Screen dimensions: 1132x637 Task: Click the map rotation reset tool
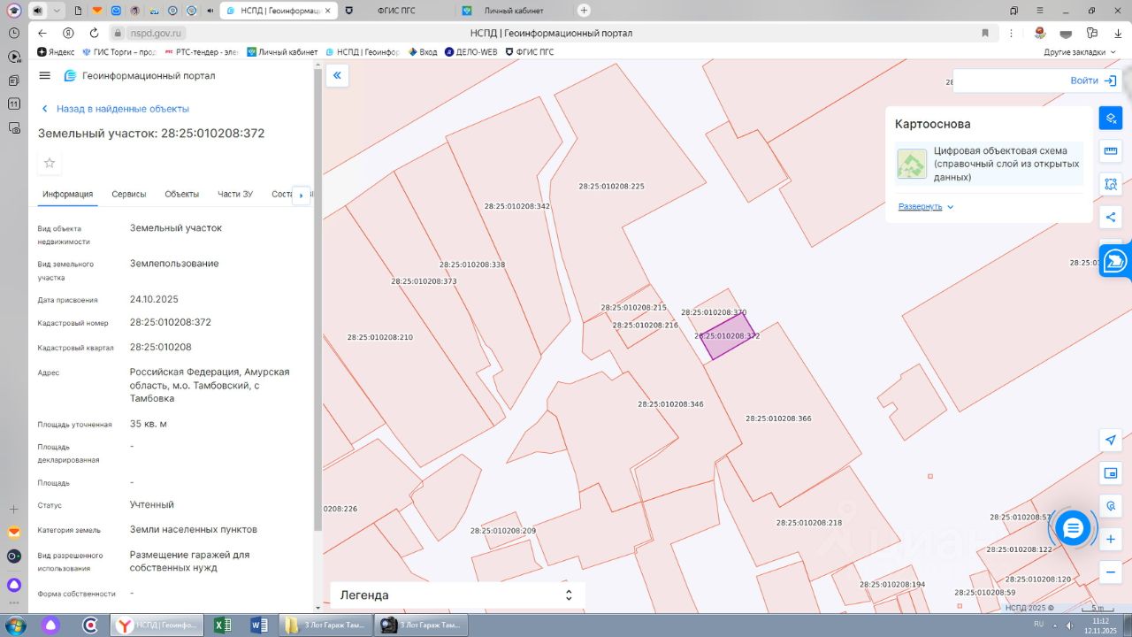(1111, 506)
